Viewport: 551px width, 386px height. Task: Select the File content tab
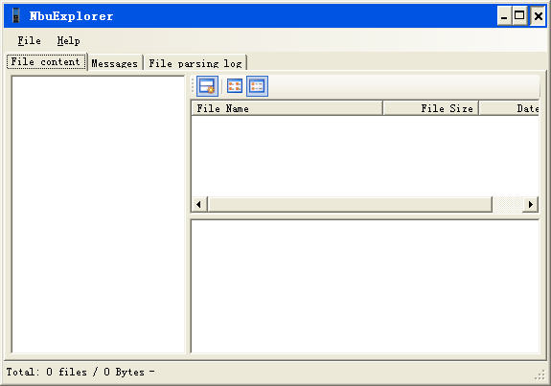pos(46,62)
